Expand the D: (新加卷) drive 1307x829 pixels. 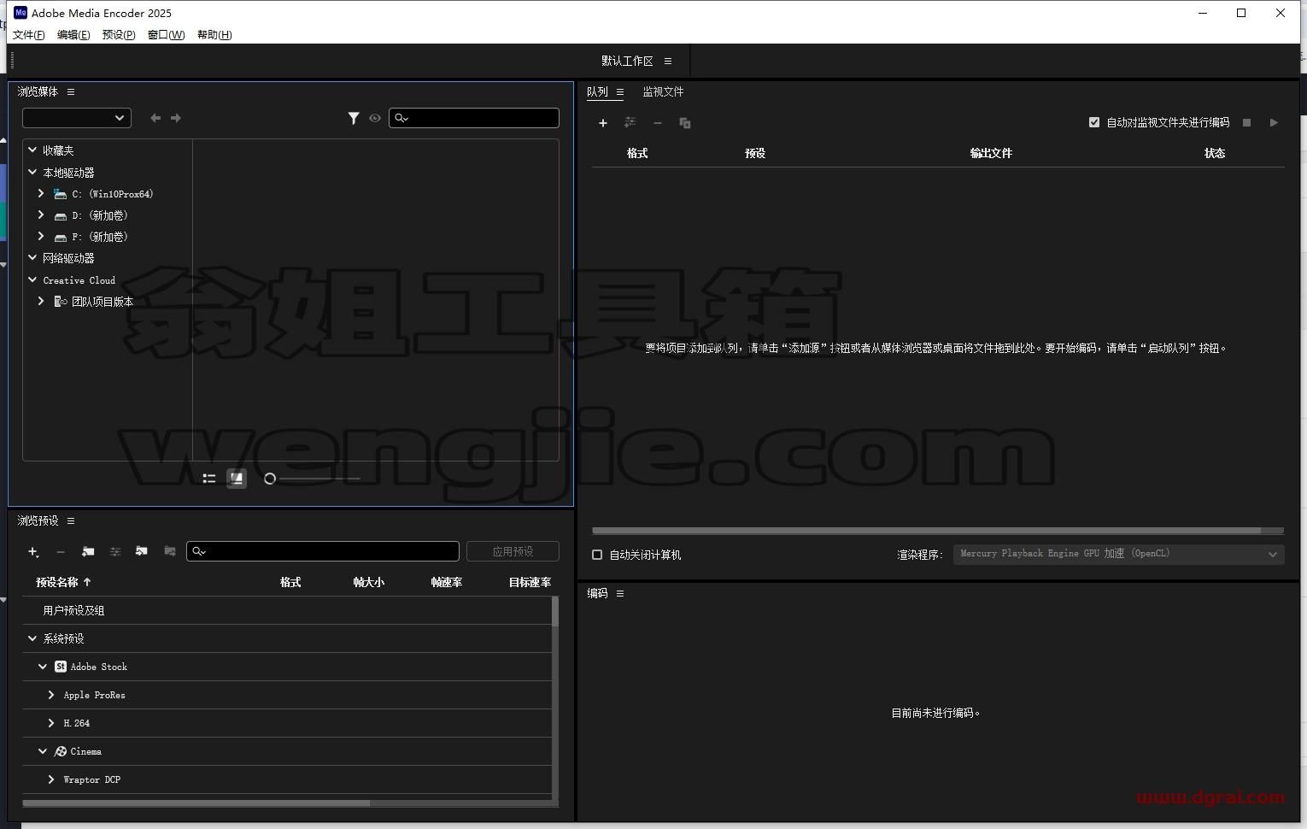tap(41, 215)
